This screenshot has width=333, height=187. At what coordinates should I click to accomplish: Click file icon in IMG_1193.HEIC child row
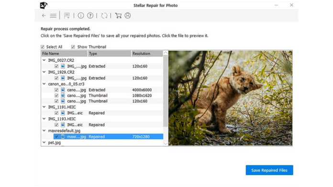[63, 125]
